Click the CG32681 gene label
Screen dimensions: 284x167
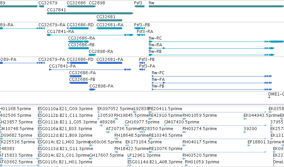[106, 17]
